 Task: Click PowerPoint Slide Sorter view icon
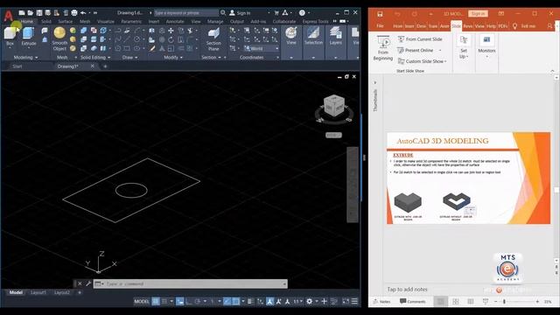pyautogui.click(x=455, y=302)
